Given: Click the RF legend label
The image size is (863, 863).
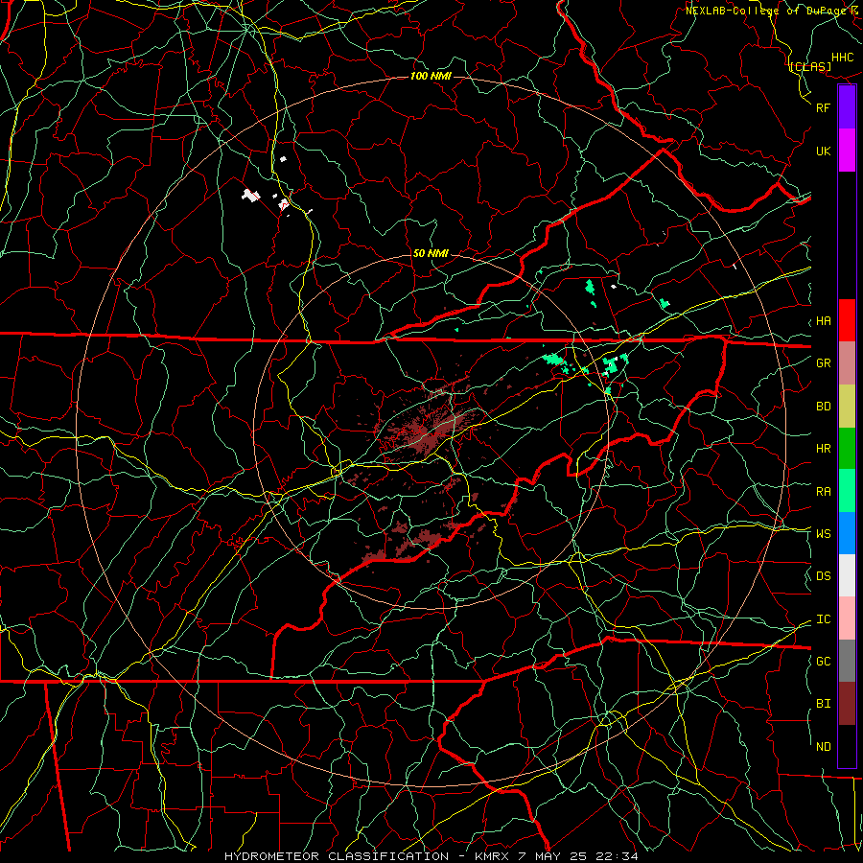Looking at the screenshot, I should pyautogui.click(x=824, y=107).
